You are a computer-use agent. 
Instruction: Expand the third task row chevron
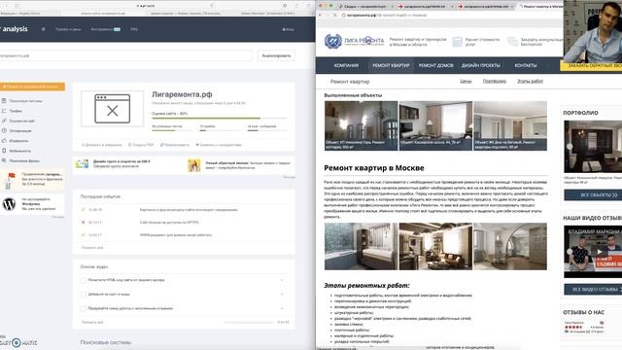click(282, 308)
